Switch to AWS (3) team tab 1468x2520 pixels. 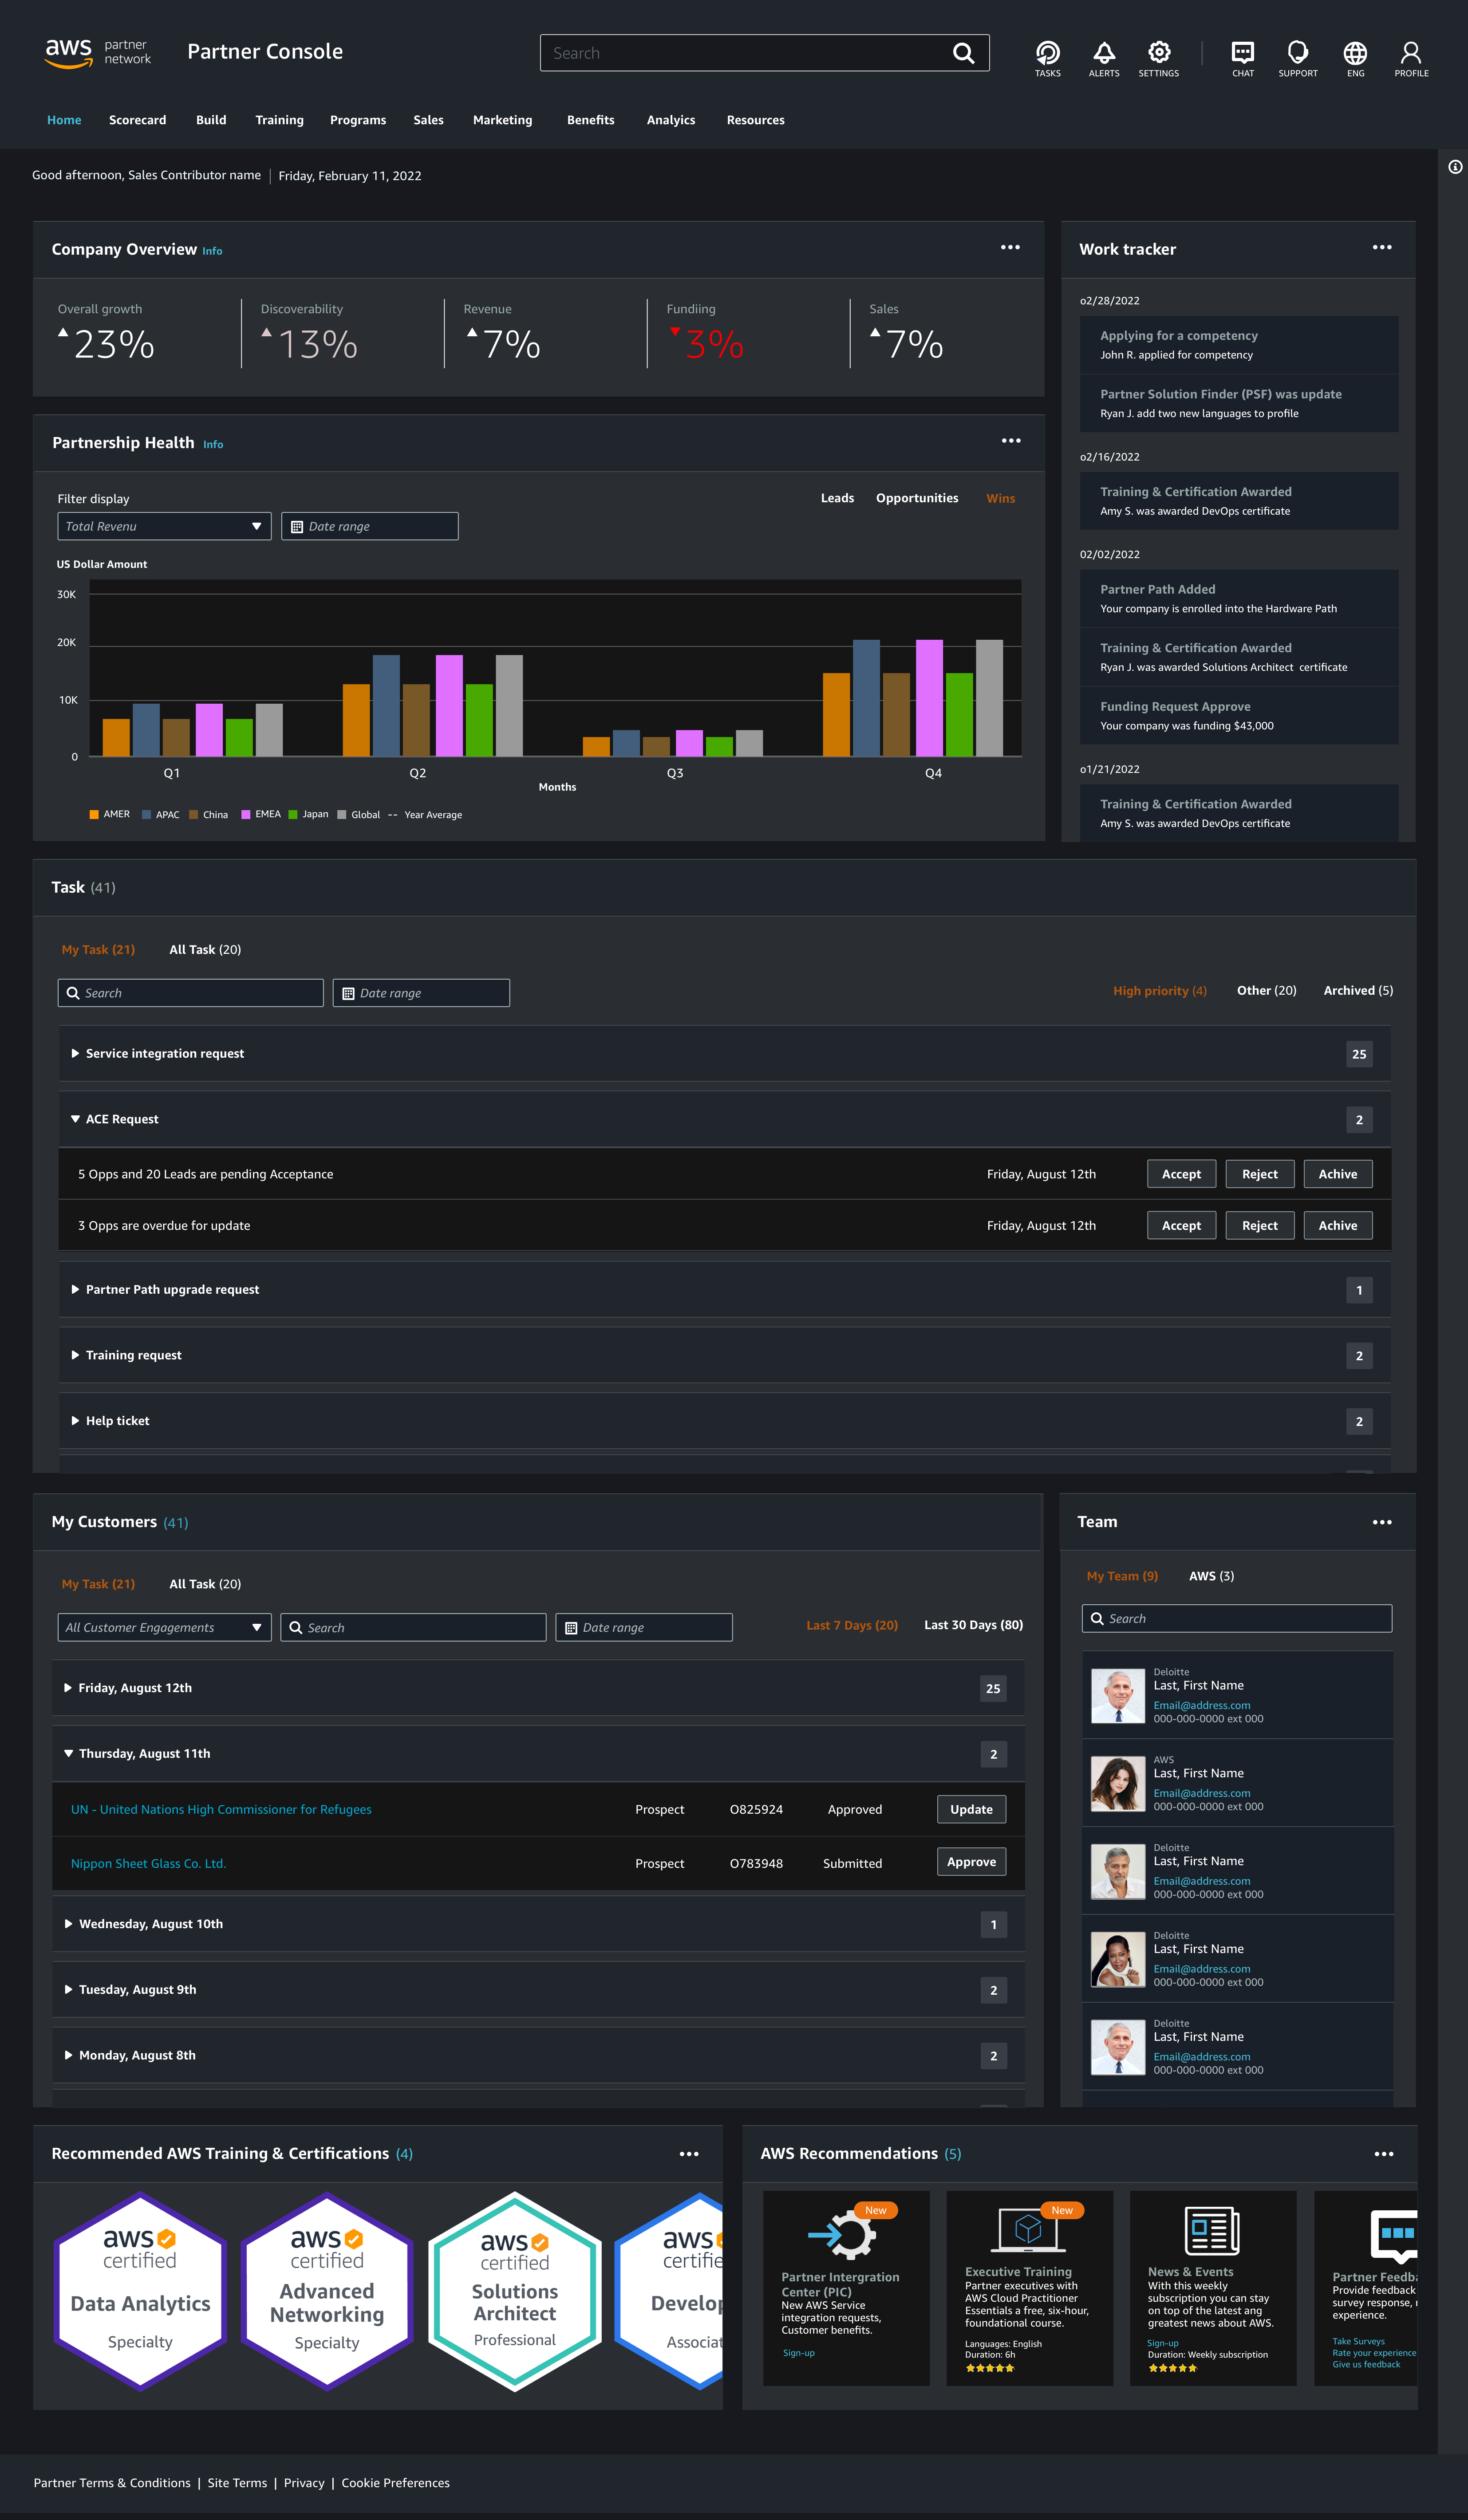[1210, 1576]
